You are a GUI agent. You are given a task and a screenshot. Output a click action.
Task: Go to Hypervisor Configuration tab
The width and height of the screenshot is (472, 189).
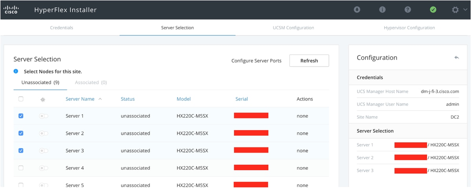[409, 28]
